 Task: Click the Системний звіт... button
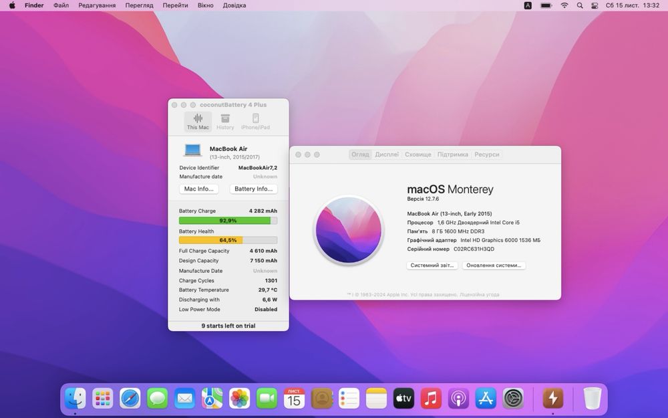[432, 266]
